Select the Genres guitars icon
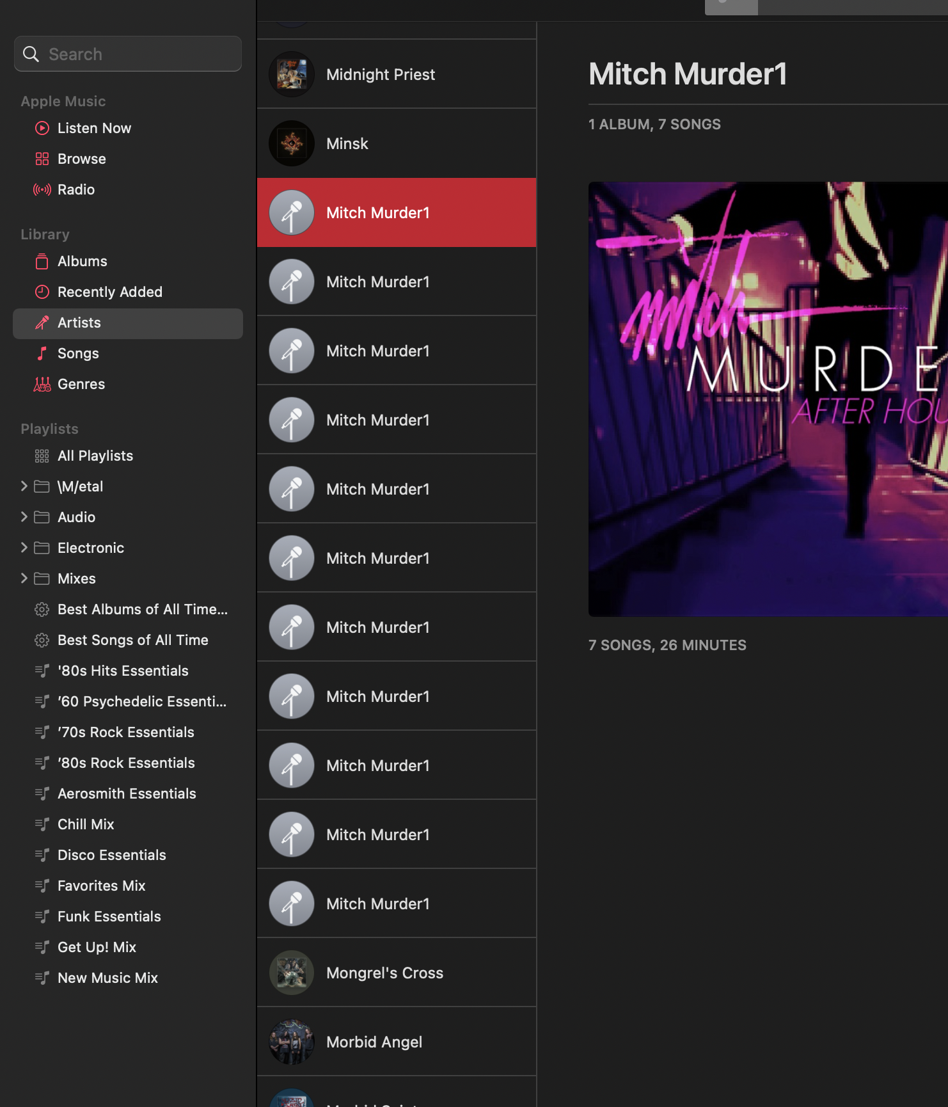This screenshot has height=1107, width=948. (42, 384)
